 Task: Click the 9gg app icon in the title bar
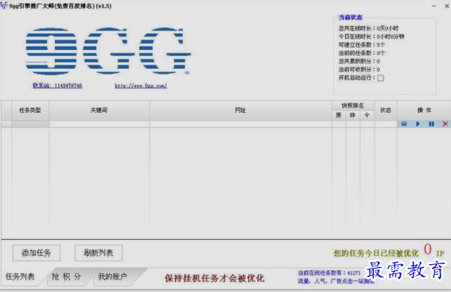[x=3, y=5]
